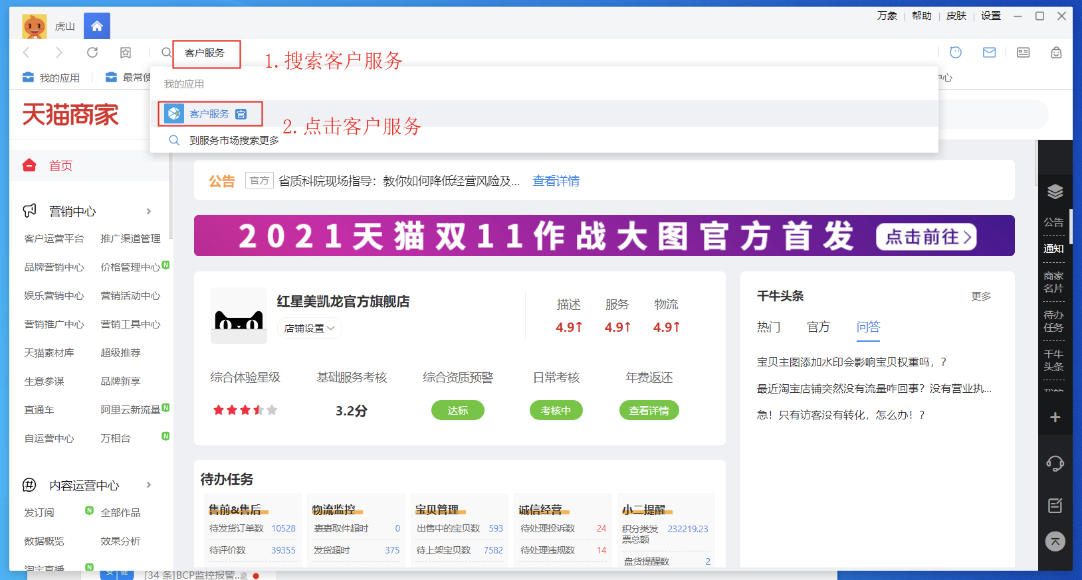The height and width of the screenshot is (580, 1082).
Task: Click the 营销中心 megaphone icon
Action: click(30, 211)
